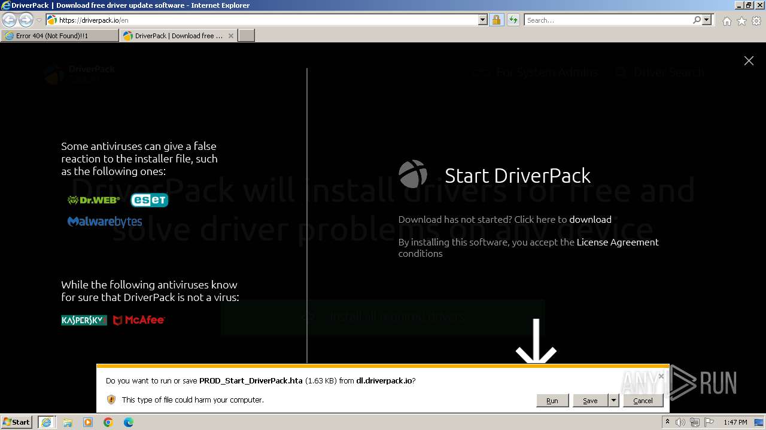Image resolution: width=766 pixels, height=430 pixels.
Task: Launch Microsoft Edge from taskbar
Action: click(129, 422)
